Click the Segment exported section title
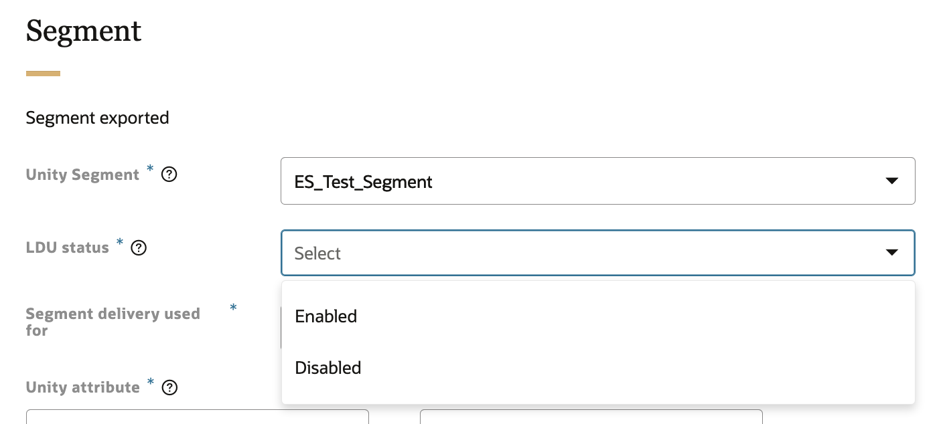The width and height of the screenshot is (943, 424). coord(97,118)
